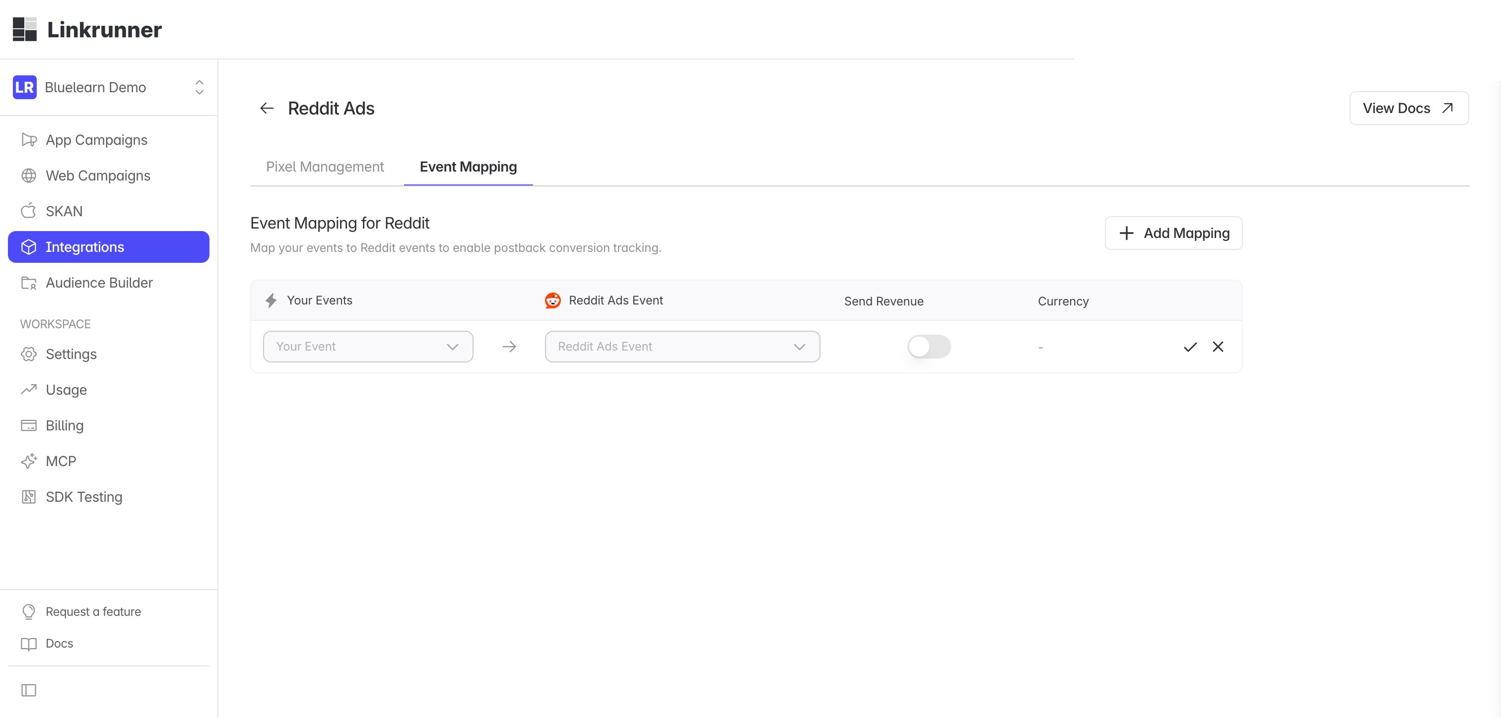
Task: Open the Reddit Ads Event dropdown
Action: coord(682,347)
